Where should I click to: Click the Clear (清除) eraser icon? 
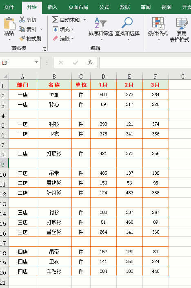point(56,38)
